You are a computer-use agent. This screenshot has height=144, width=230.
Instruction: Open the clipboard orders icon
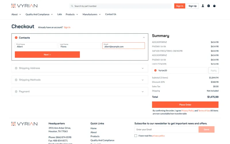(x=208, y=6)
